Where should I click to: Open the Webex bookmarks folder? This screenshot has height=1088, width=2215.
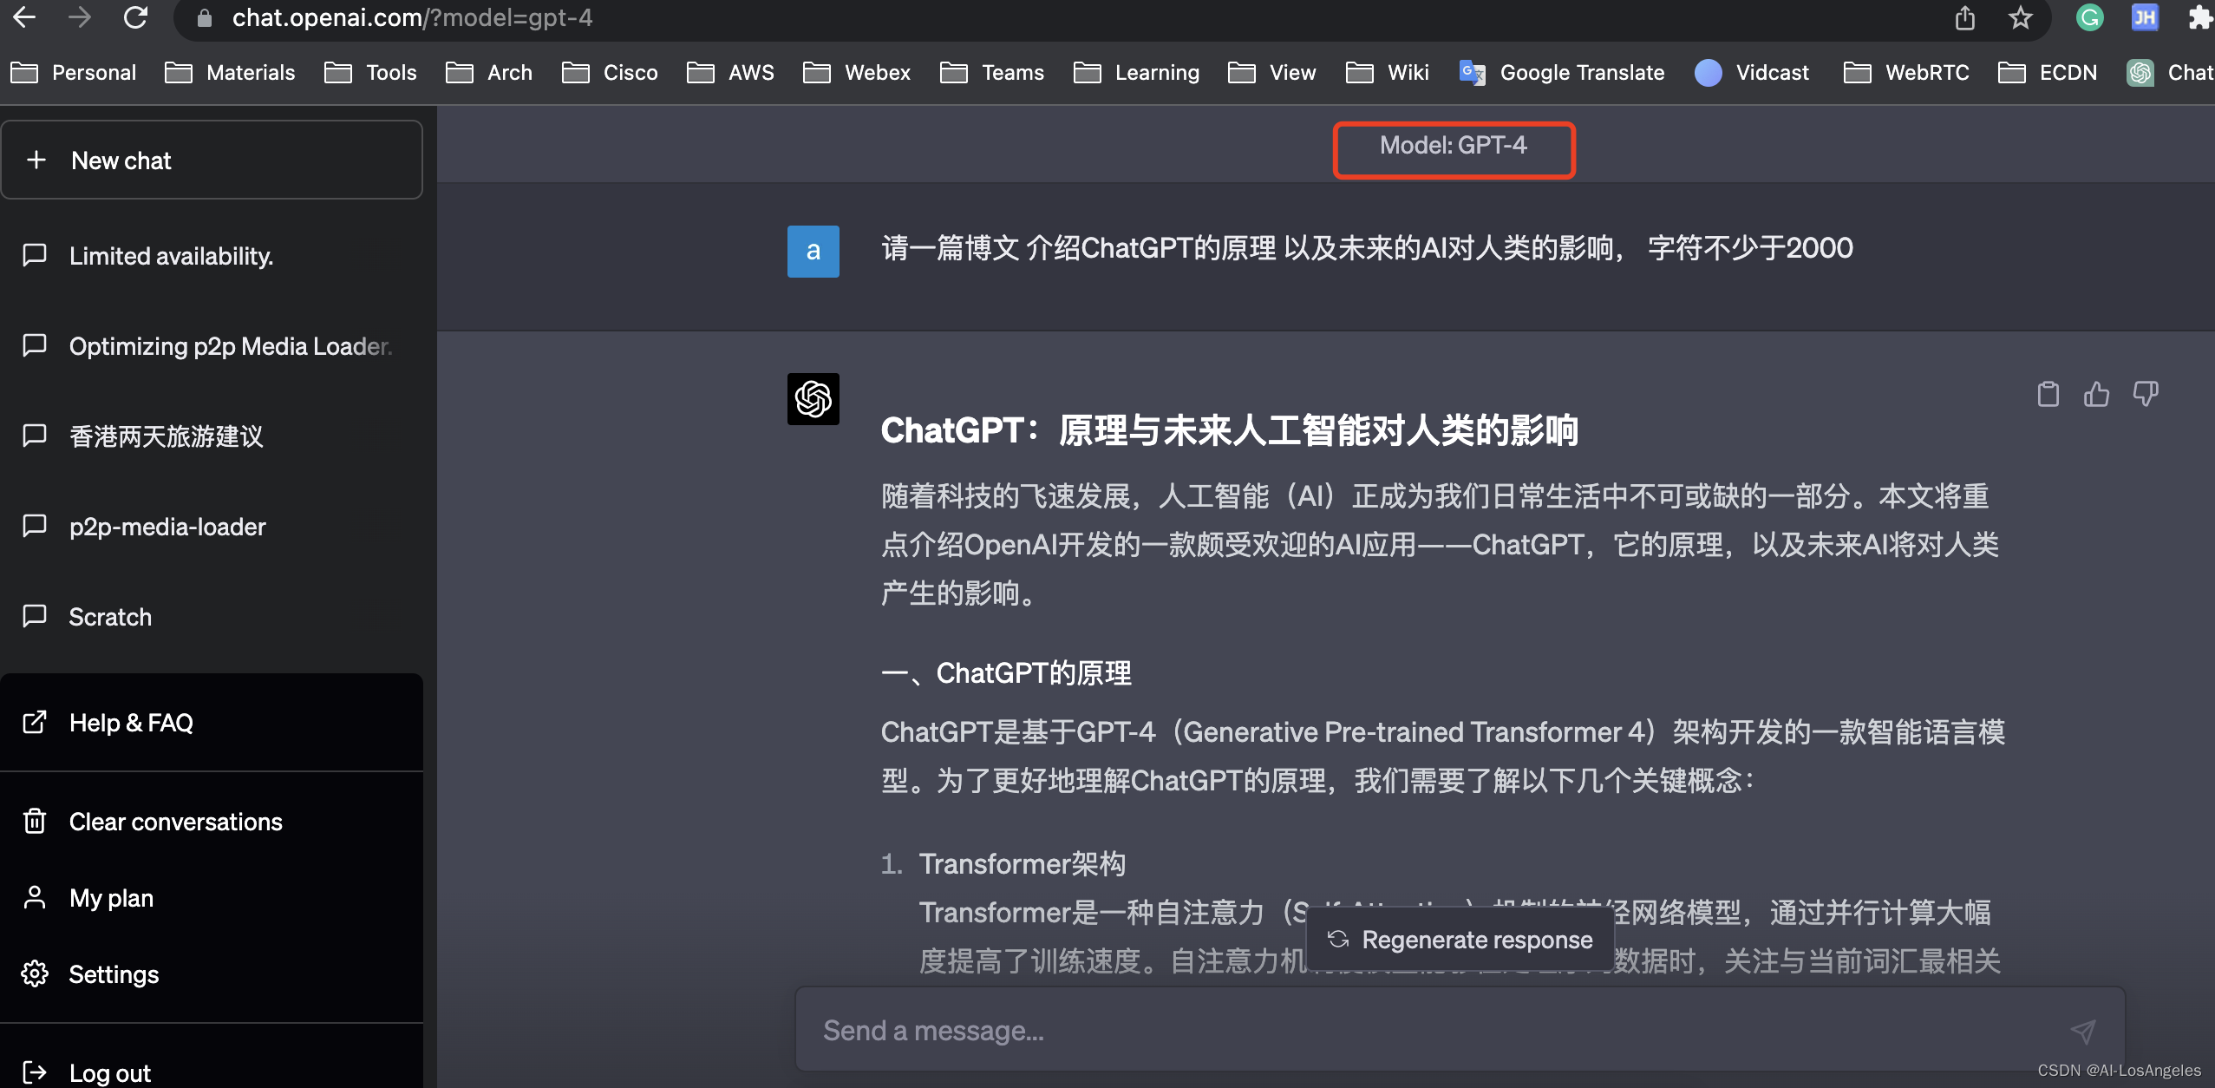point(857,72)
